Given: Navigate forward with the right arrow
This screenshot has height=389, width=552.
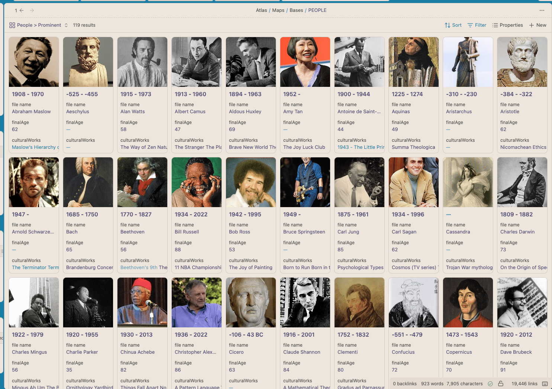Looking at the screenshot, I should tap(32, 10).
